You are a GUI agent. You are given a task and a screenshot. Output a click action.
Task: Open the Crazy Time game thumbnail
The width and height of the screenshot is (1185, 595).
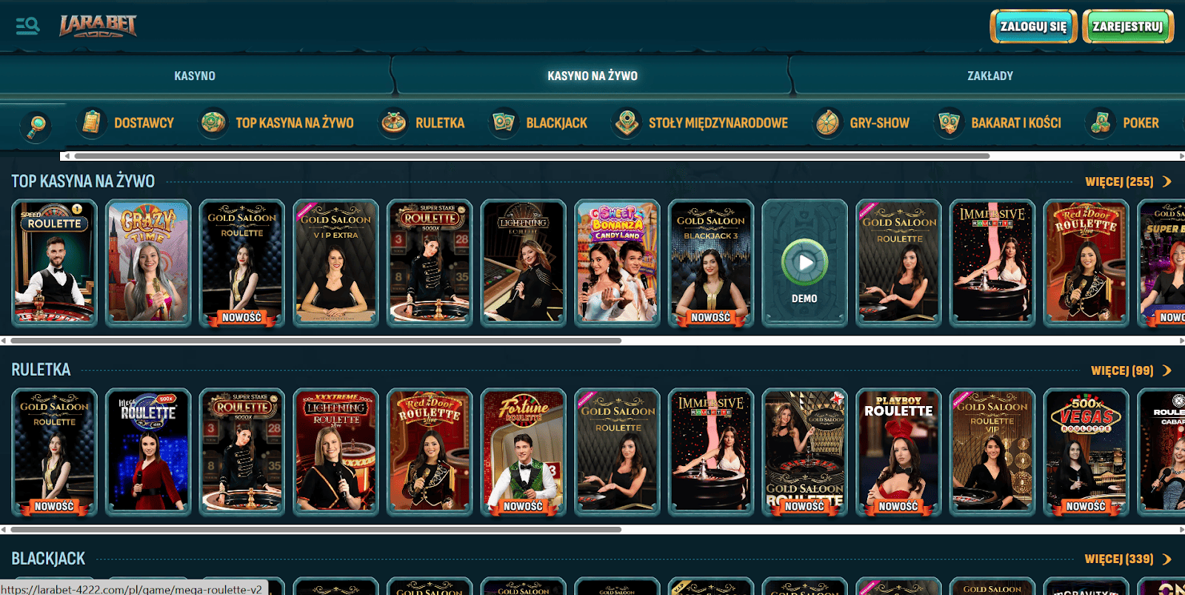[x=148, y=263]
